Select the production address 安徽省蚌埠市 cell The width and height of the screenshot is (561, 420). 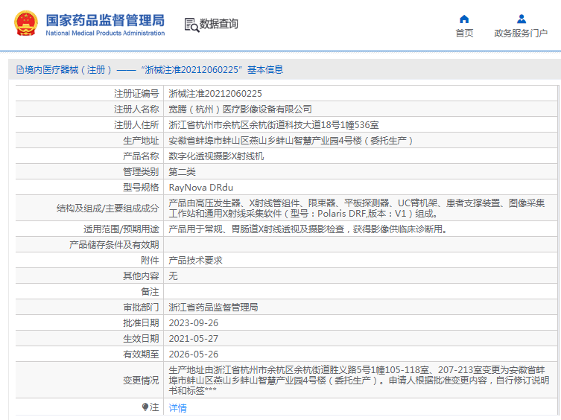tap(291, 141)
